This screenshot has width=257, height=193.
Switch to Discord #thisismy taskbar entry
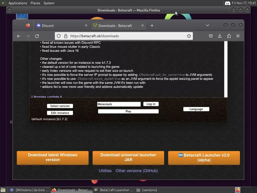click(x=29, y=190)
